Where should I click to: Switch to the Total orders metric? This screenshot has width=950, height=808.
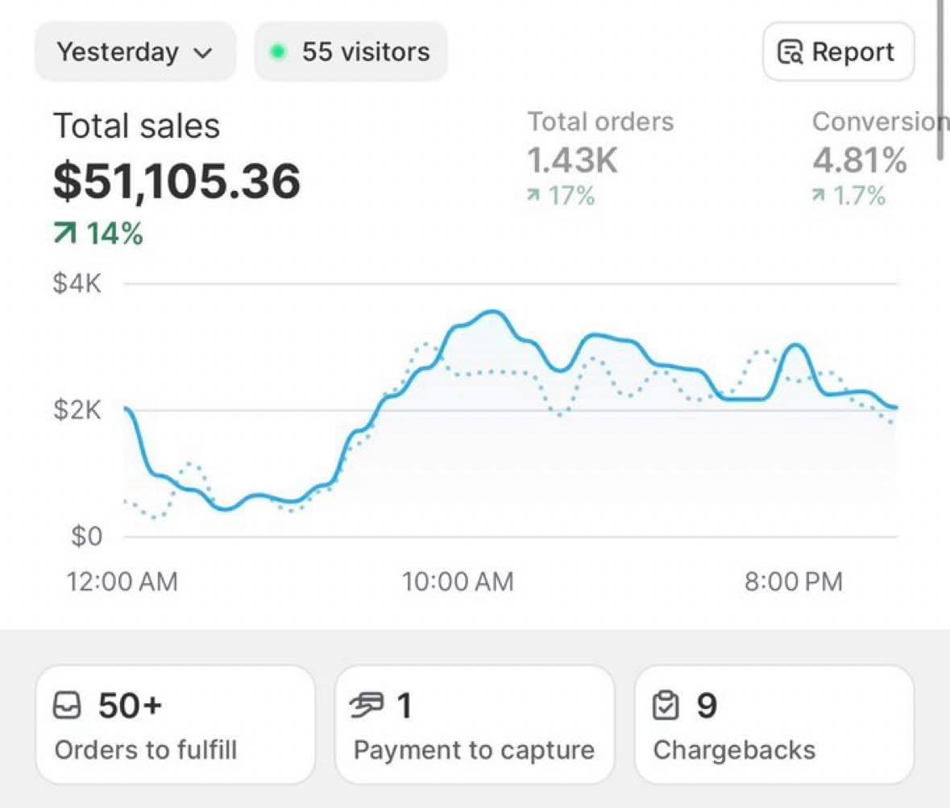[x=599, y=122]
